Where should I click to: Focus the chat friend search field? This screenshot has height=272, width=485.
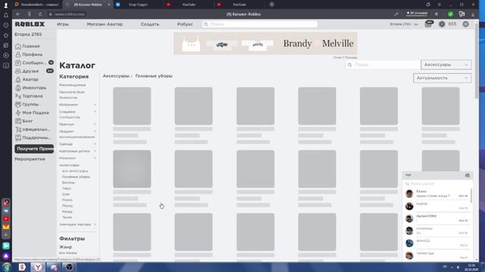coord(437,184)
